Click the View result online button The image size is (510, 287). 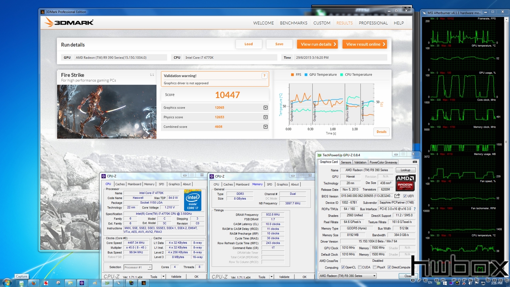(365, 44)
